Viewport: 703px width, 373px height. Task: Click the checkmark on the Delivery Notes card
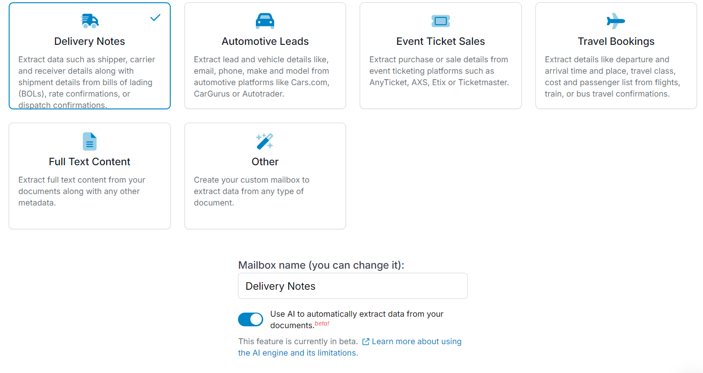coord(155,17)
